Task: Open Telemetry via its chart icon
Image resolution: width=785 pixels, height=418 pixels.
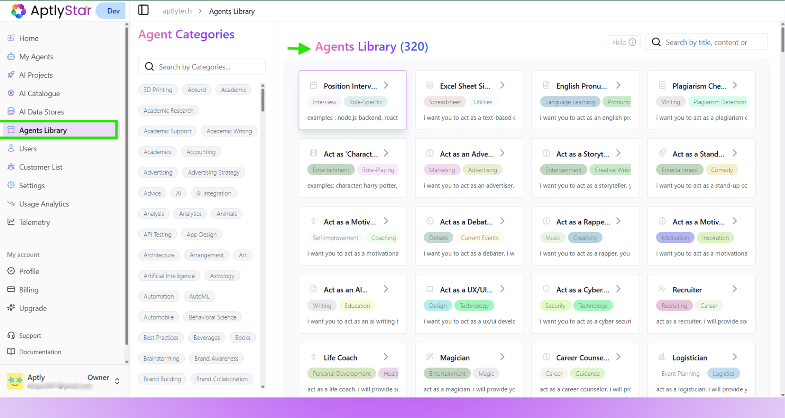Action: click(x=11, y=222)
